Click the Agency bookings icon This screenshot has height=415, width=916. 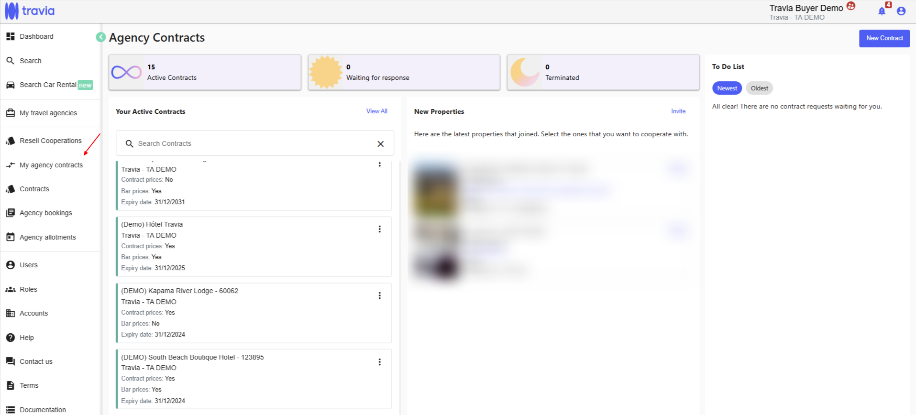click(10, 213)
